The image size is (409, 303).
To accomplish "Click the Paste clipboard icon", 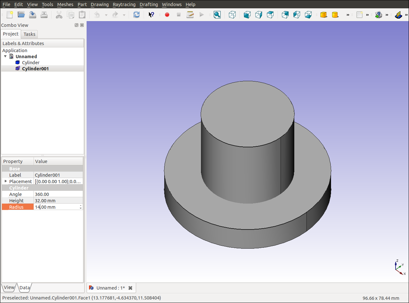I will pyautogui.click(x=82, y=15).
